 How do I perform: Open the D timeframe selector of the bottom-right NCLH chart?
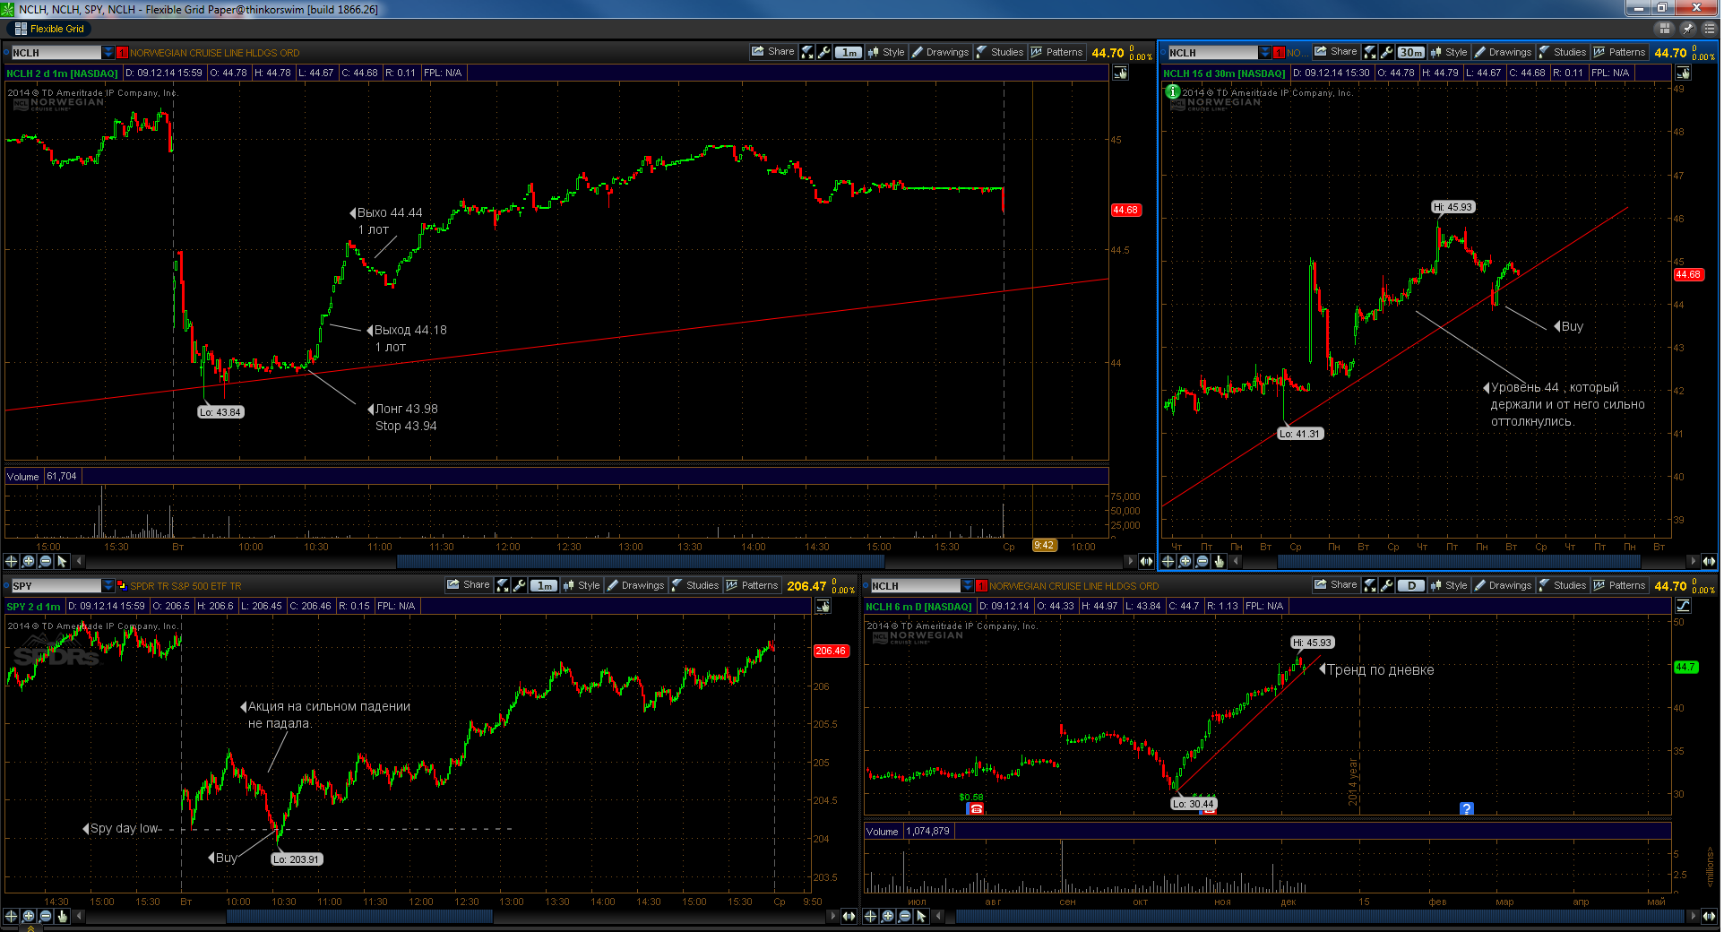point(1411,585)
